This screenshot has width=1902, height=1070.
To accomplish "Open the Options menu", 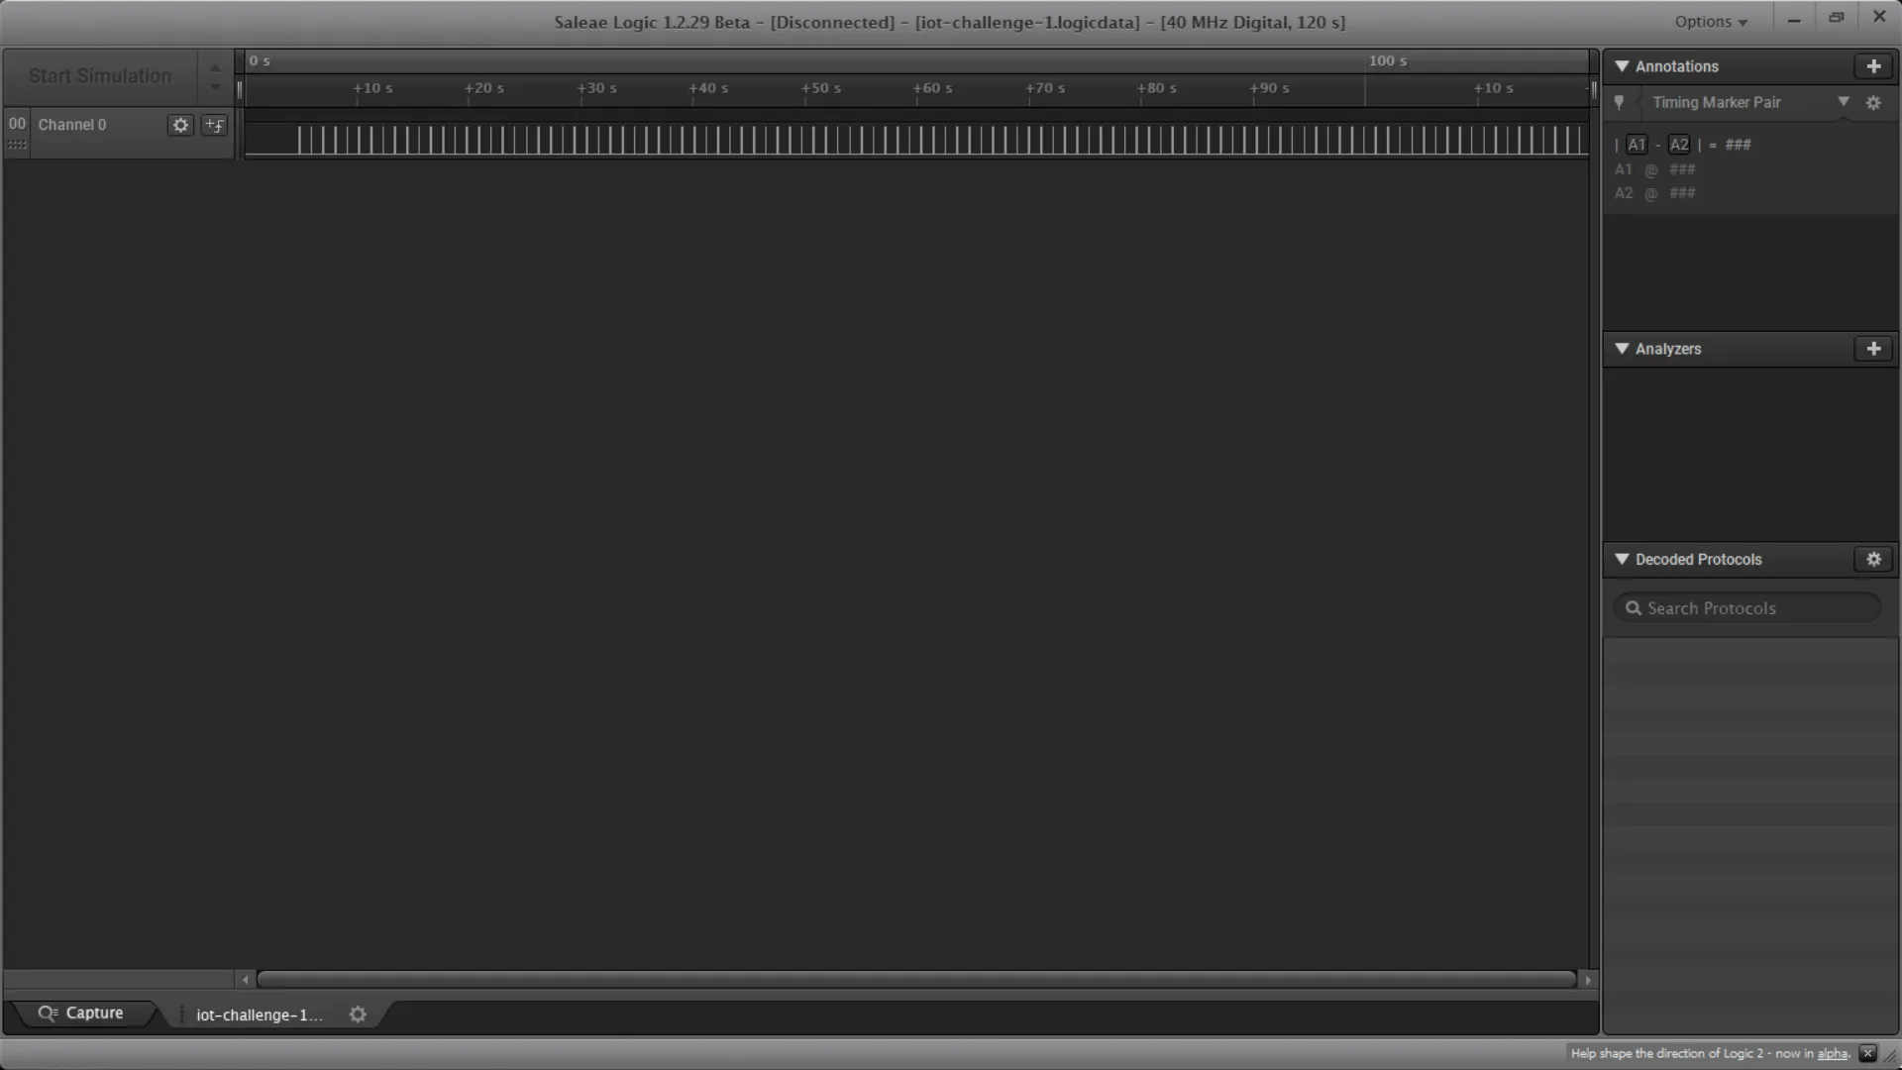I will pos(1711,22).
